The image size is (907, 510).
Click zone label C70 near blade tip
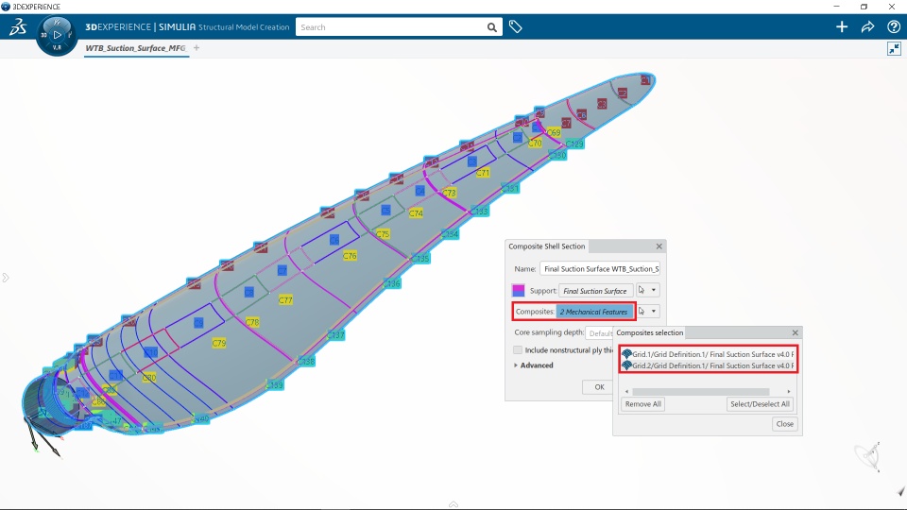click(535, 143)
